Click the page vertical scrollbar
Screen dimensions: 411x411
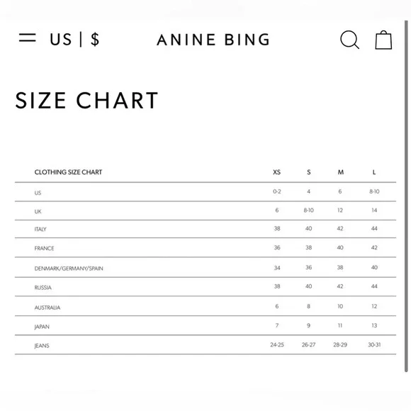(406, 196)
